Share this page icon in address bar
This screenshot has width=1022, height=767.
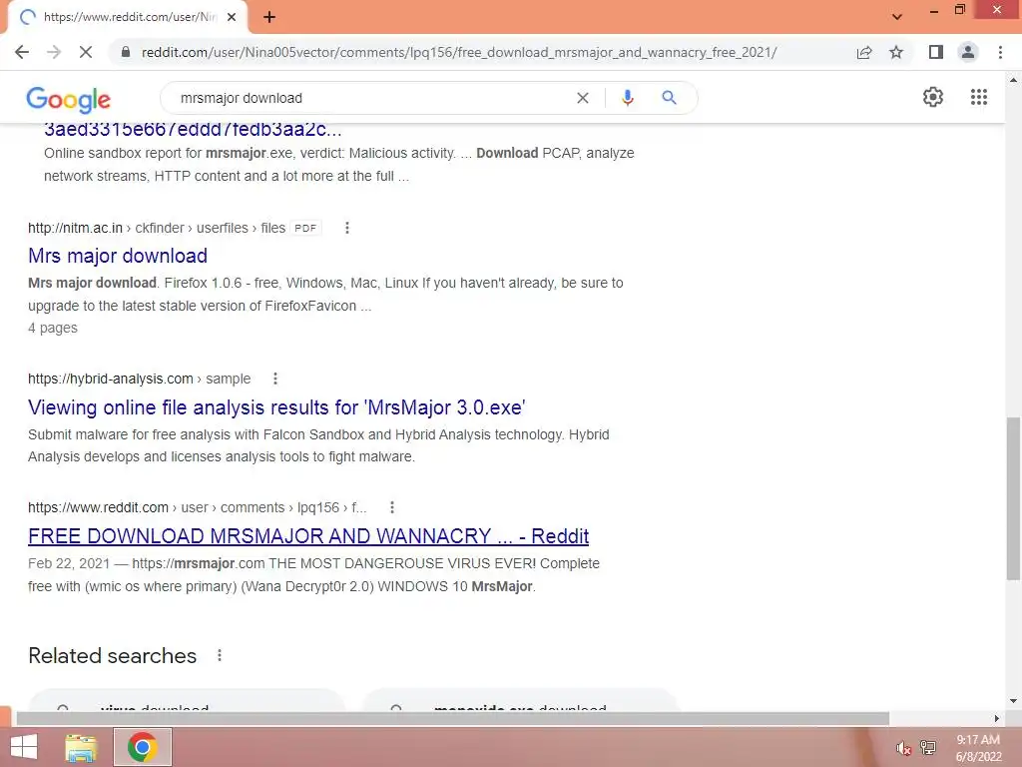[864, 52]
